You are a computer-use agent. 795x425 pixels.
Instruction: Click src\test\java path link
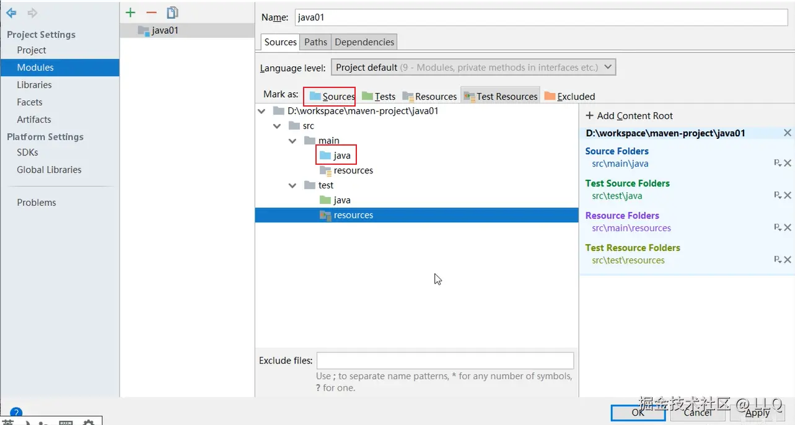click(x=617, y=196)
